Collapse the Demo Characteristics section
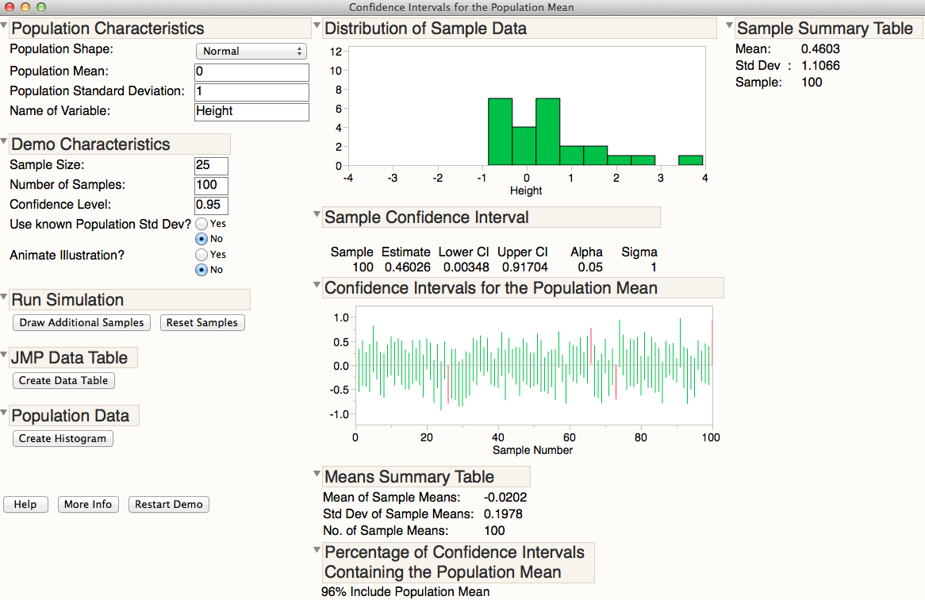The width and height of the screenshot is (925, 600). (x=4, y=140)
